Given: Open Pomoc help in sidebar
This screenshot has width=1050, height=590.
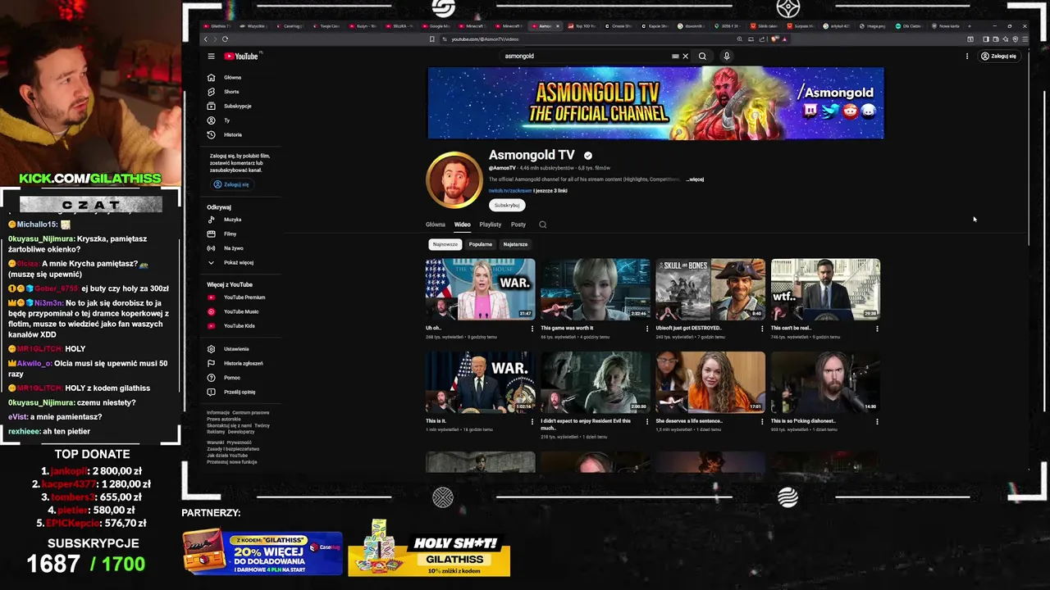Looking at the screenshot, I should [x=231, y=378].
